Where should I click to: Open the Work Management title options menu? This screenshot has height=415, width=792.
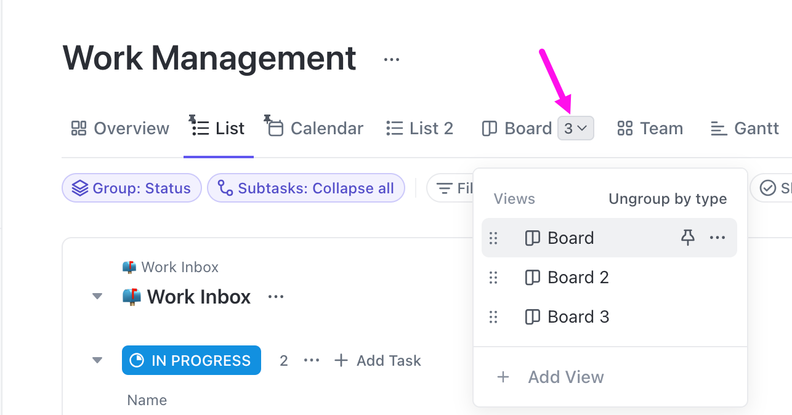(391, 58)
